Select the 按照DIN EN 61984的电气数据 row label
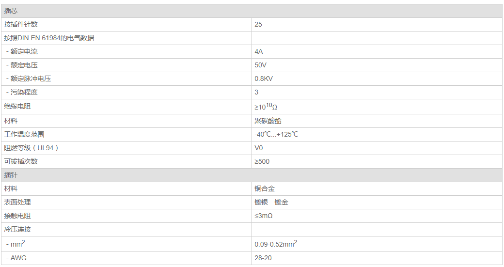This screenshot has width=504, height=267. (49, 38)
